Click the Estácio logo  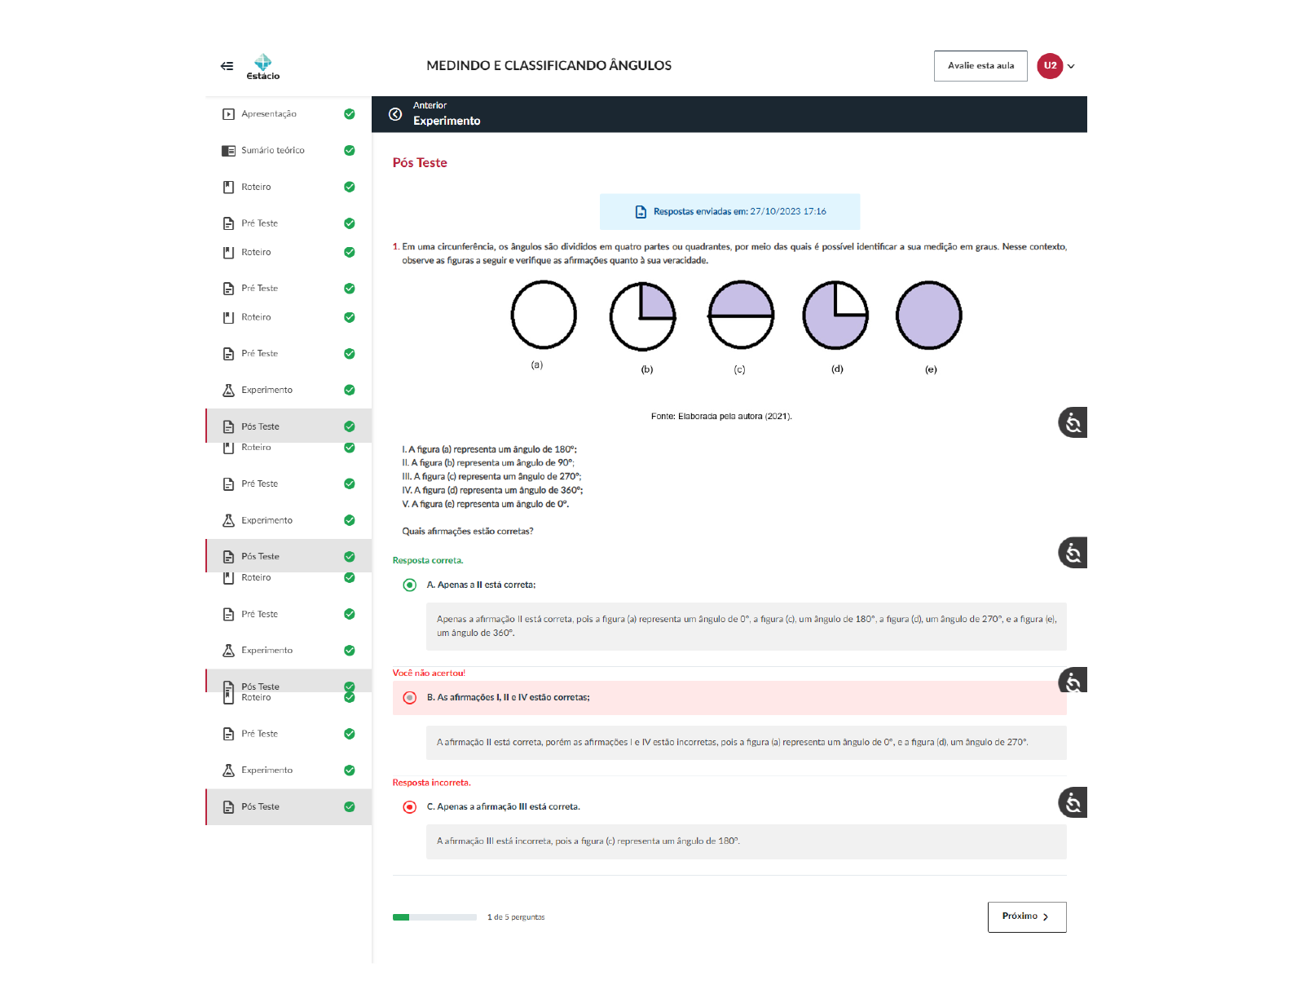pyautogui.click(x=262, y=67)
